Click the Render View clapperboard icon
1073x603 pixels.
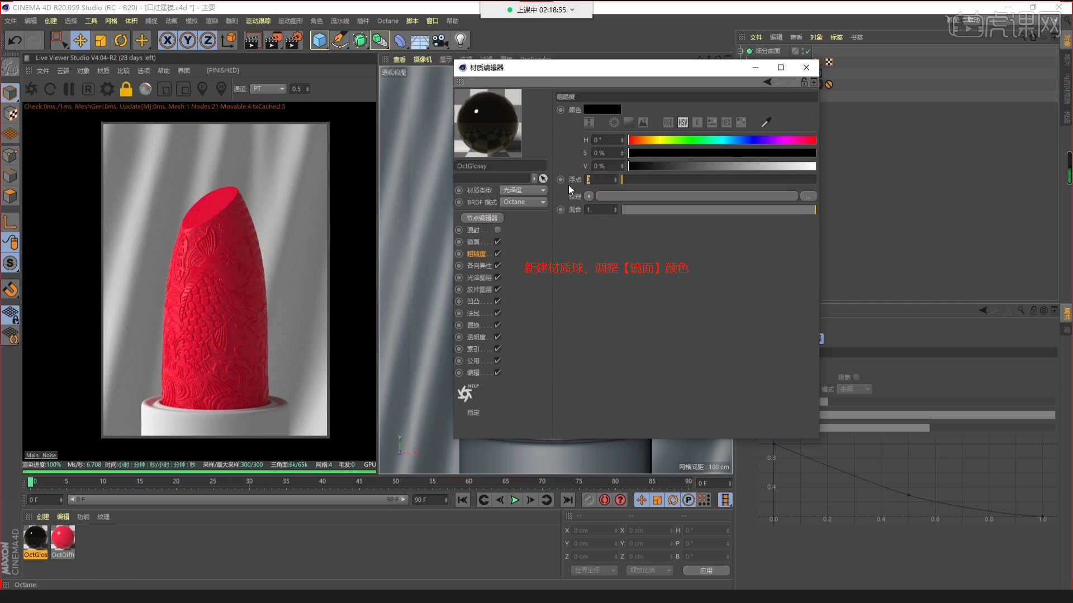(252, 40)
